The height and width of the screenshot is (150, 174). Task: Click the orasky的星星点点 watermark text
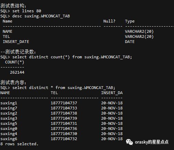(152, 142)
